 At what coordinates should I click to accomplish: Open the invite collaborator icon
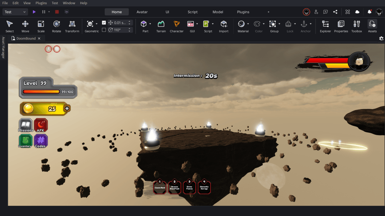pyautogui.click(x=316, y=12)
